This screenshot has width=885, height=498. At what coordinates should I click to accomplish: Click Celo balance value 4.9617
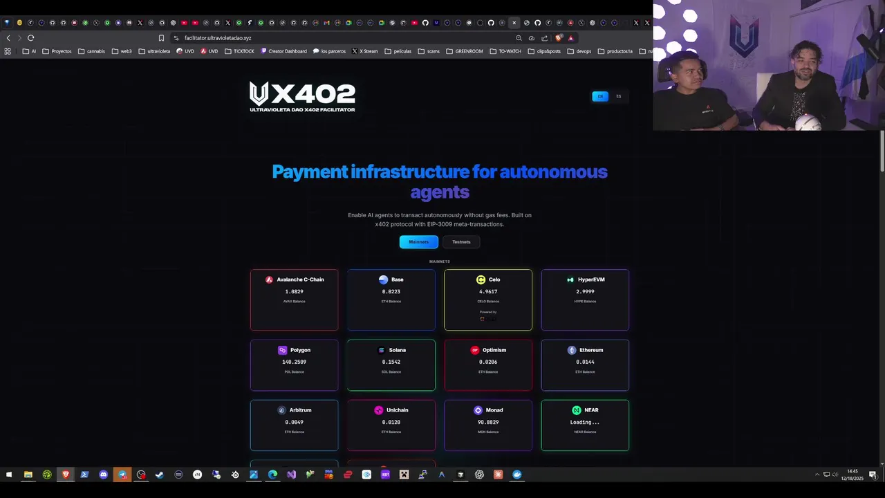pos(488,292)
